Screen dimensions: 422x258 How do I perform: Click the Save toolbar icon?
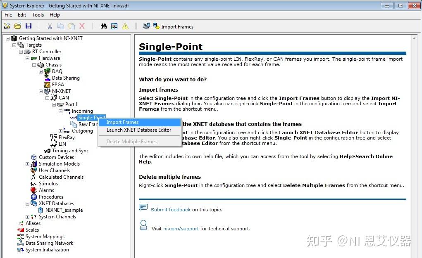(29, 26)
